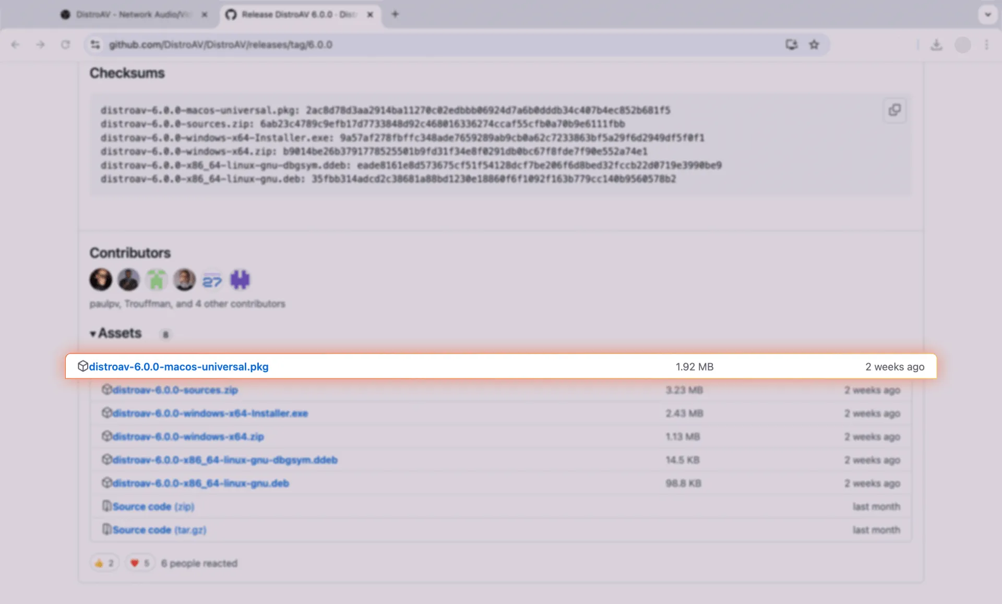
Task: Click package icon beside windows-x64-Installer.exe
Action: [106, 413]
